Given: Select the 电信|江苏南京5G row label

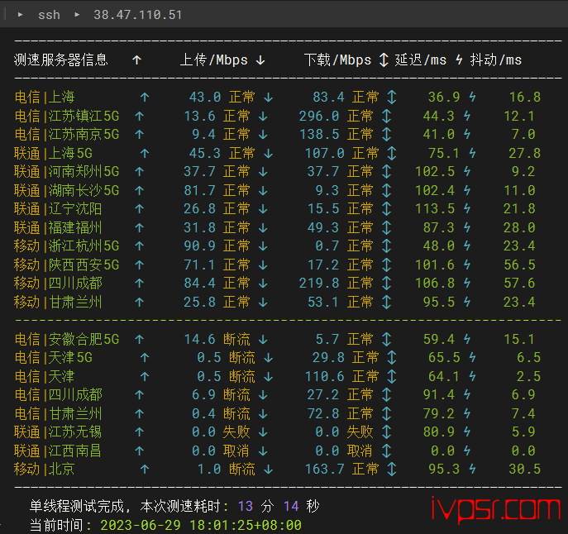Looking at the screenshot, I should [67, 135].
